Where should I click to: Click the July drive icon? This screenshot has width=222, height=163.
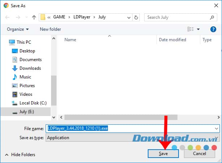click(15, 113)
